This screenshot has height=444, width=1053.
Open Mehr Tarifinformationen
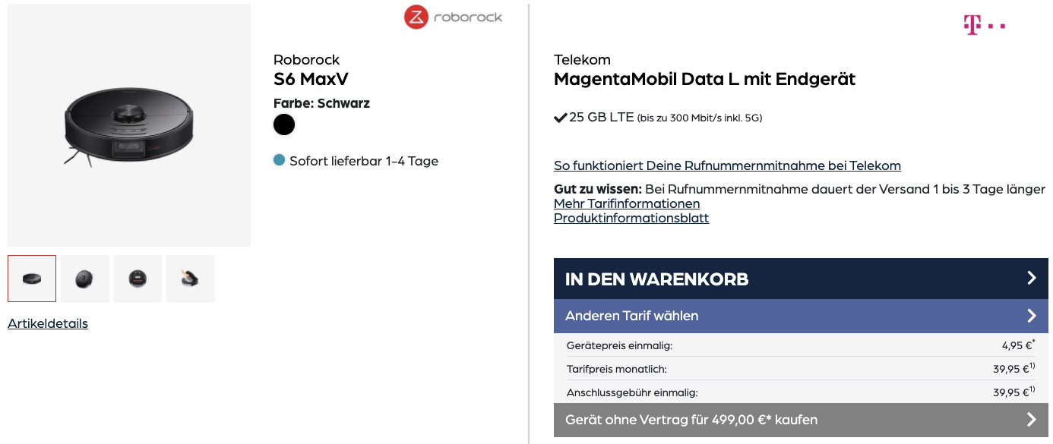(x=627, y=203)
